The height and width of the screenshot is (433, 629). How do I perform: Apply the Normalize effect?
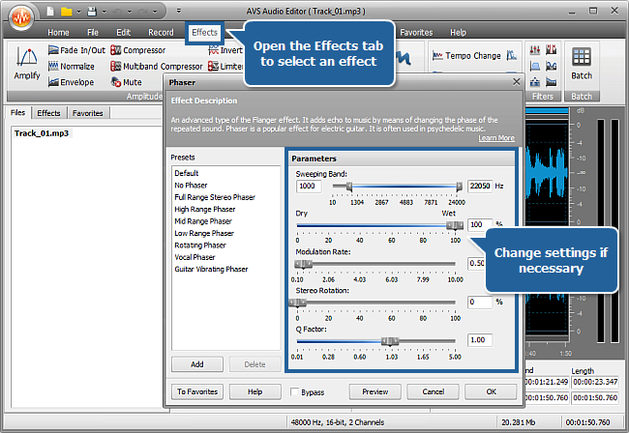pos(72,66)
